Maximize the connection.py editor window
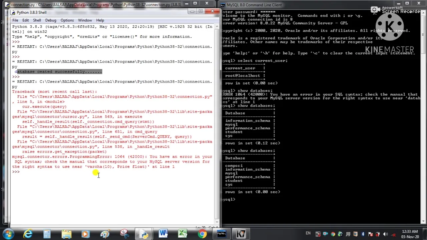 coord(195,4)
